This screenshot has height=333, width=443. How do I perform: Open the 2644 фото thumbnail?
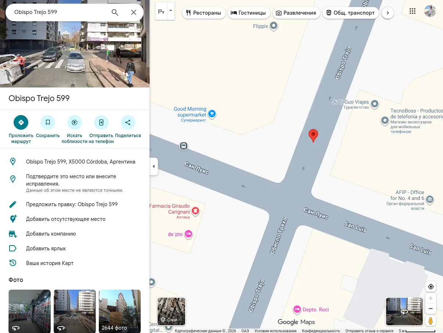point(120,311)
